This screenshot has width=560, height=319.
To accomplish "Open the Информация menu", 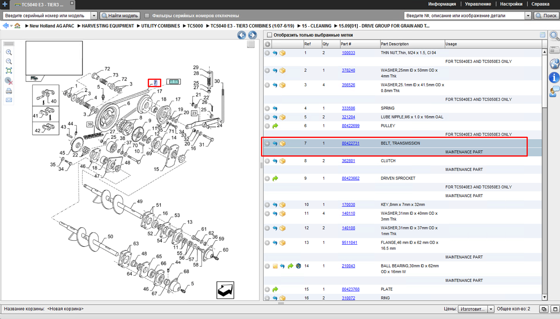I will (442, 4).
